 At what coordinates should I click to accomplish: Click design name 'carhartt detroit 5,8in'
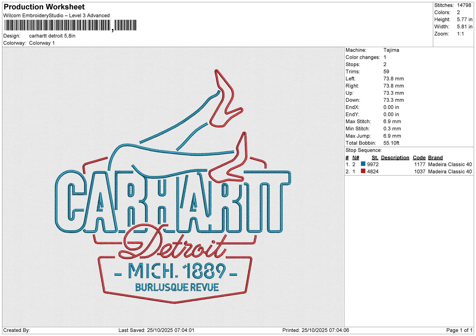[x=52, y=36]
